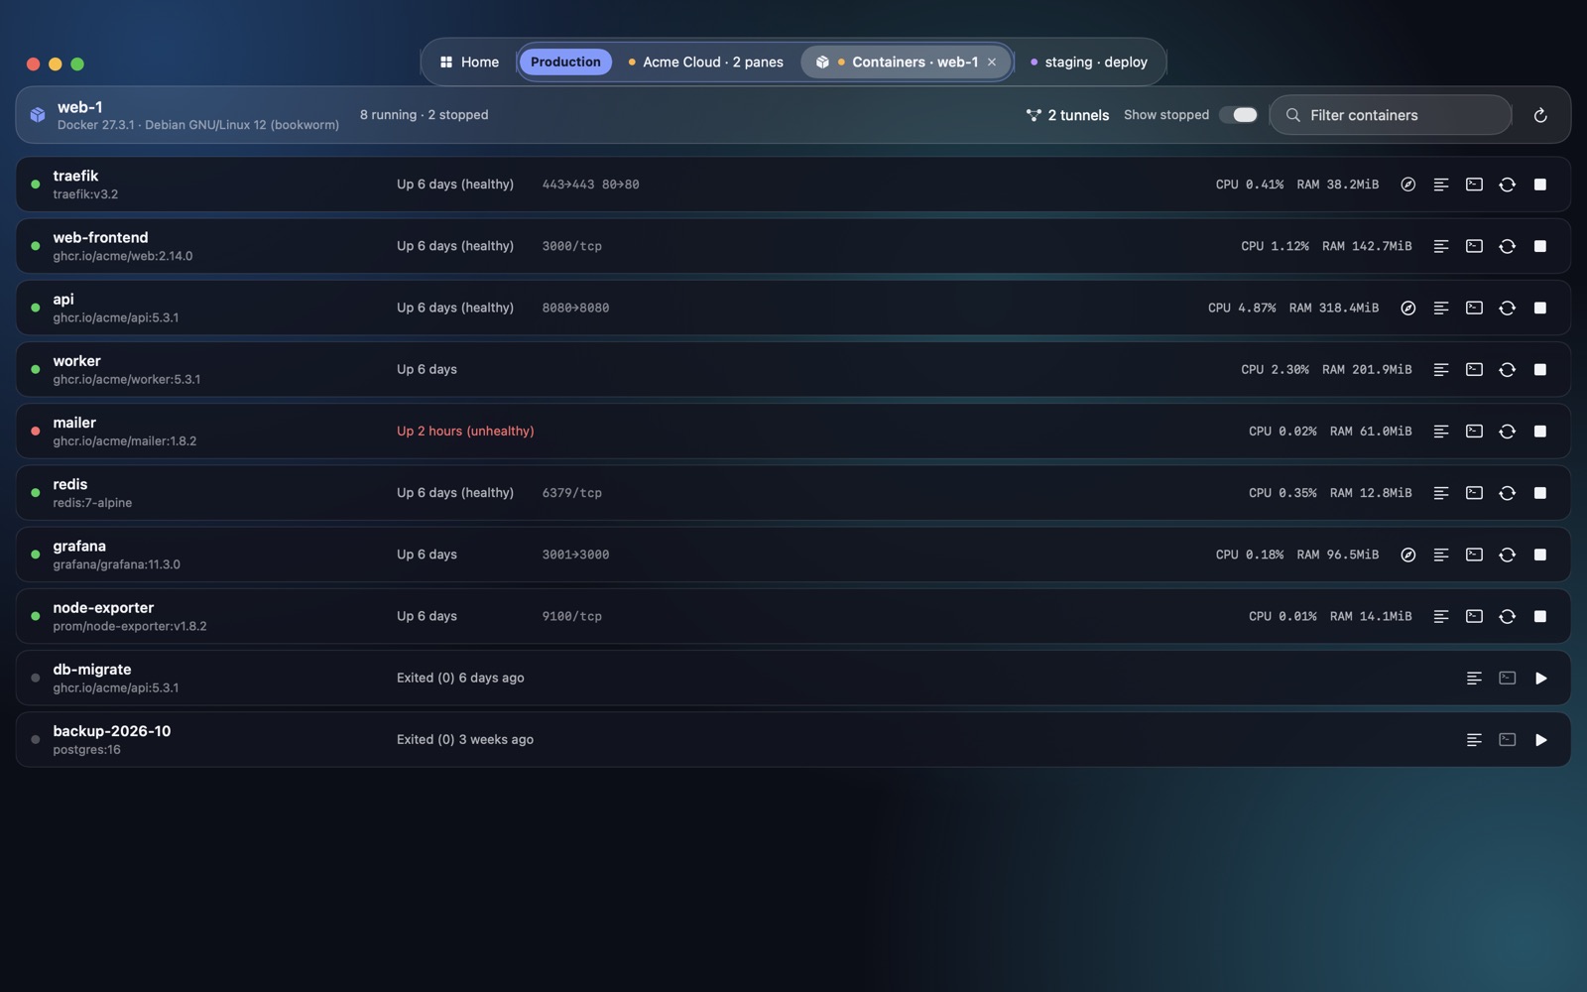This screenshot has width=1587, height=992.
Task: View logs for the node-exporter container
Action: tap(1441, 616)
